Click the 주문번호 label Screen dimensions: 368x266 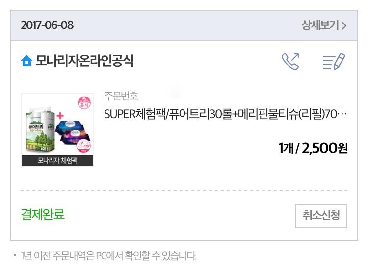point(121,96)
